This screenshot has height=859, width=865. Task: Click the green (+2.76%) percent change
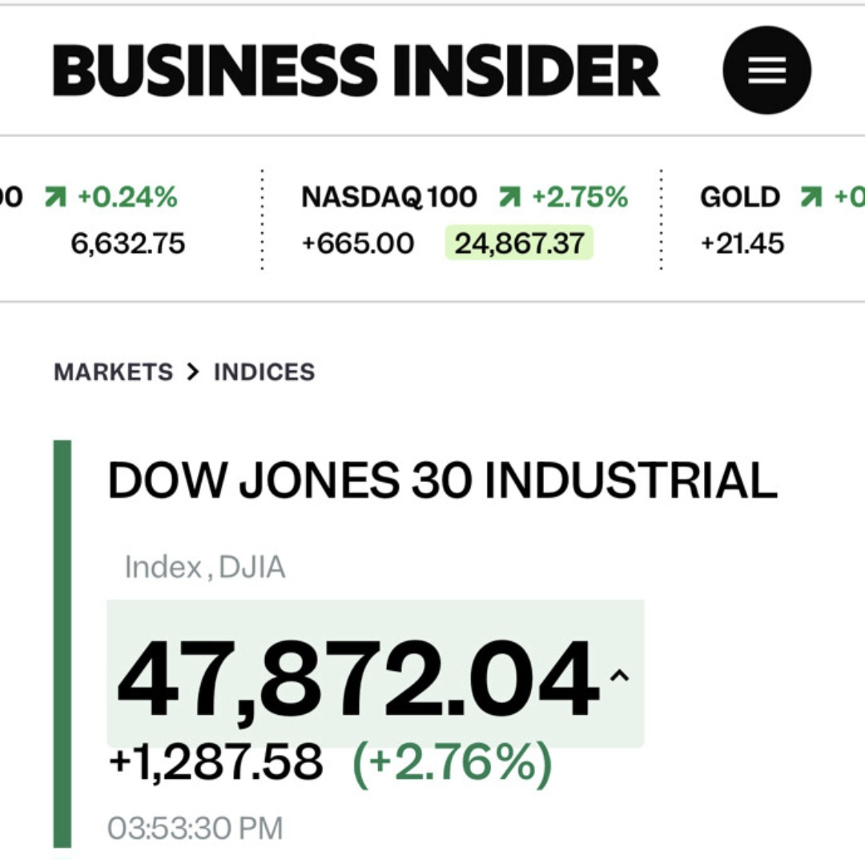pos(453,762)
